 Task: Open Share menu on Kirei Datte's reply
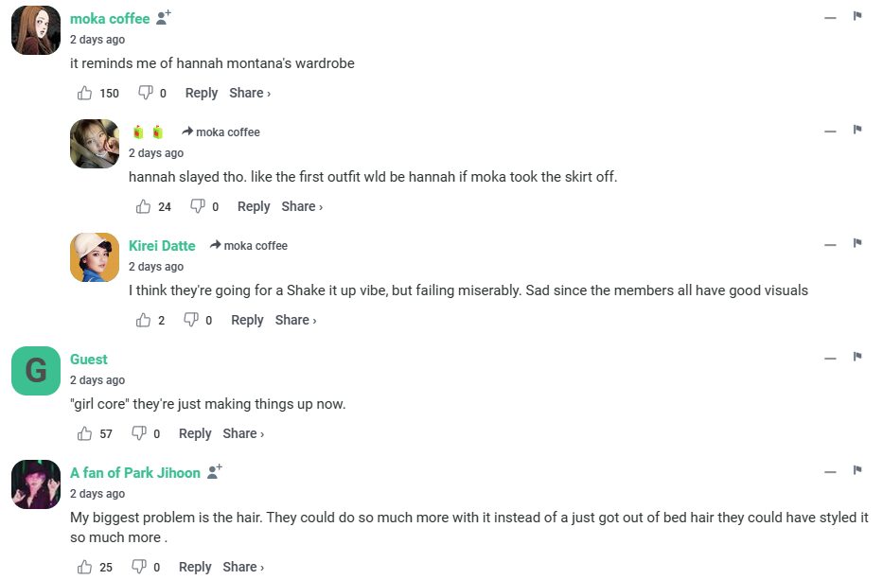(295, 320)
